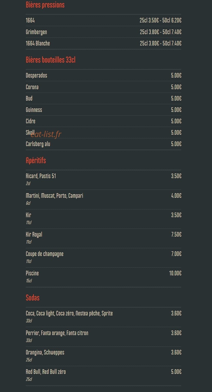Click the Apéritifs section heading

point(36,160)
